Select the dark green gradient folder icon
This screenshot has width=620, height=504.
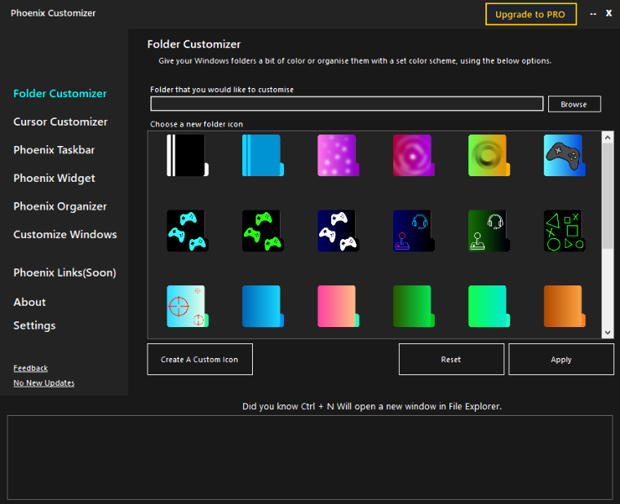coord(414,307)
